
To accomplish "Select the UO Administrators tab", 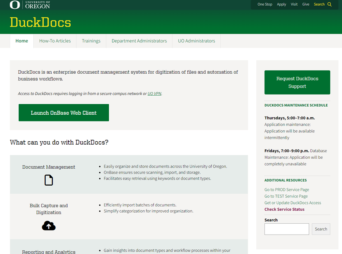I will (x=196, y=41).
